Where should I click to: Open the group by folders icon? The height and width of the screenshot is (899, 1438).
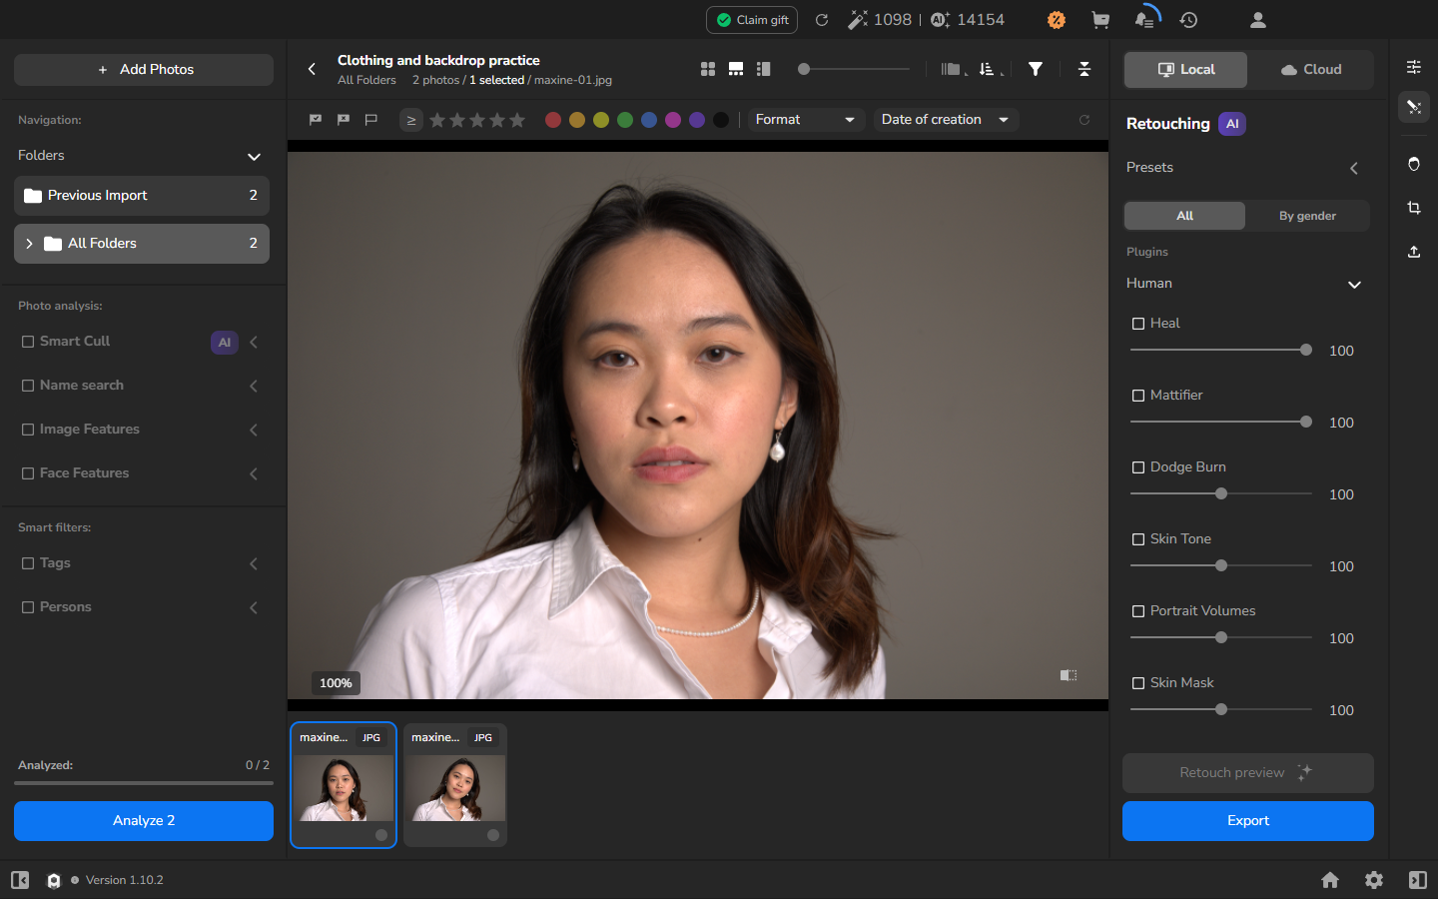tap(953, 69)
